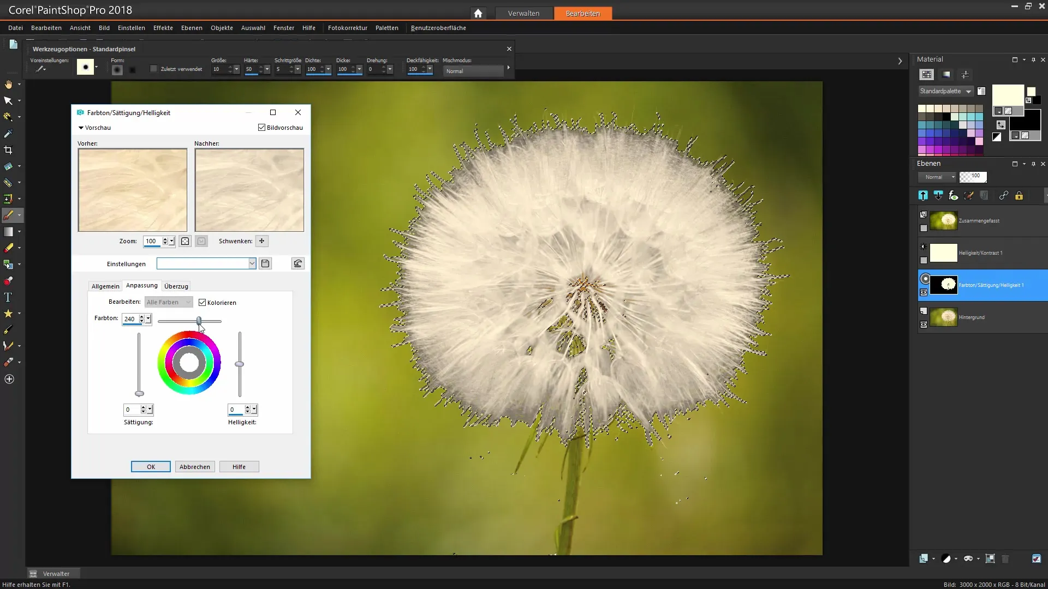Click the Farbton horizontal slider handle
The height and width of the screenshot is (589, 1048).
point(199,321)
